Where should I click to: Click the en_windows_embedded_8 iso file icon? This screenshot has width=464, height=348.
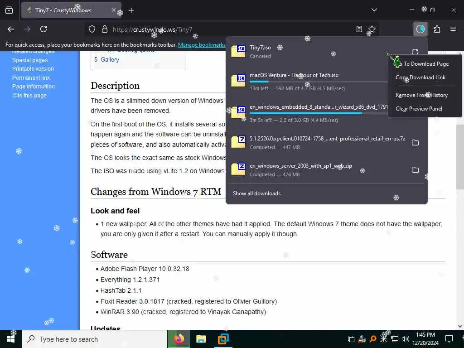(238, 112)
